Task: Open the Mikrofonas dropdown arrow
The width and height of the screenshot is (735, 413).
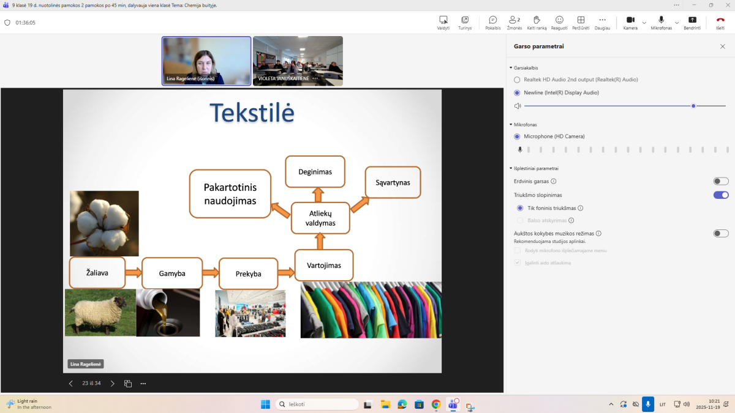Action: click(676, 23)
